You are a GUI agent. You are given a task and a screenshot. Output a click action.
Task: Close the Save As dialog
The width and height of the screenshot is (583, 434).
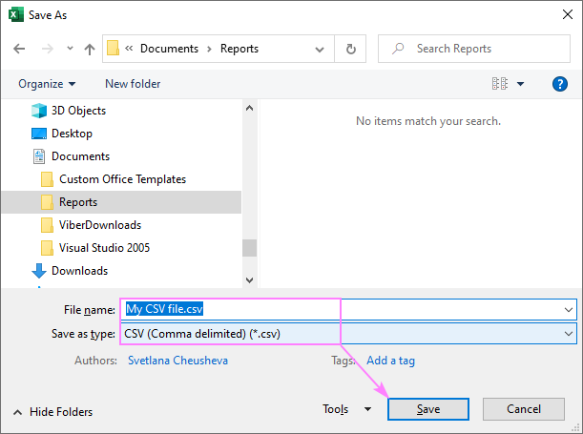[x=568, y=14]
